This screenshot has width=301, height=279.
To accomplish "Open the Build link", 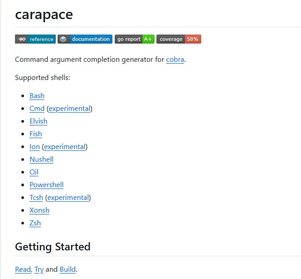I will pyautogui.click(x=68, y=269).
